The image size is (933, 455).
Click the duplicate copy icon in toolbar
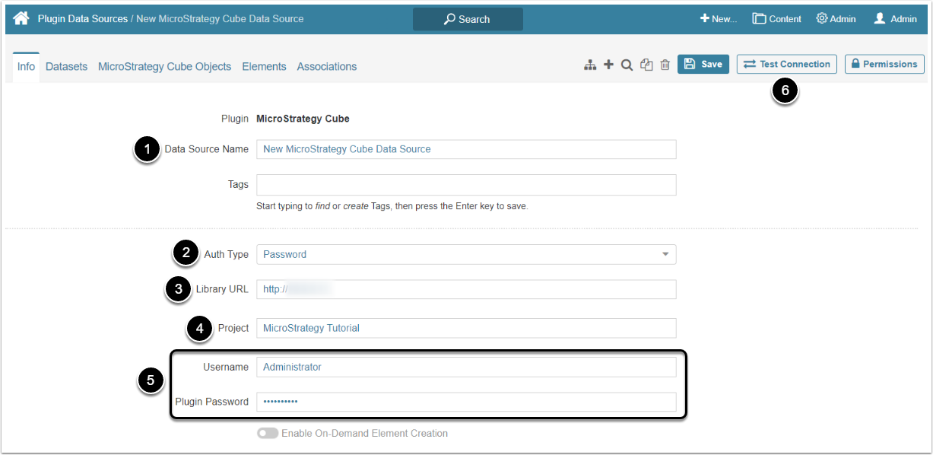tap(646, 65)
